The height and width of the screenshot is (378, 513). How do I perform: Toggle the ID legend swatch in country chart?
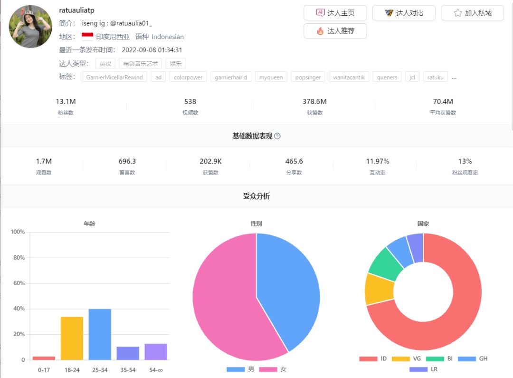368,359
